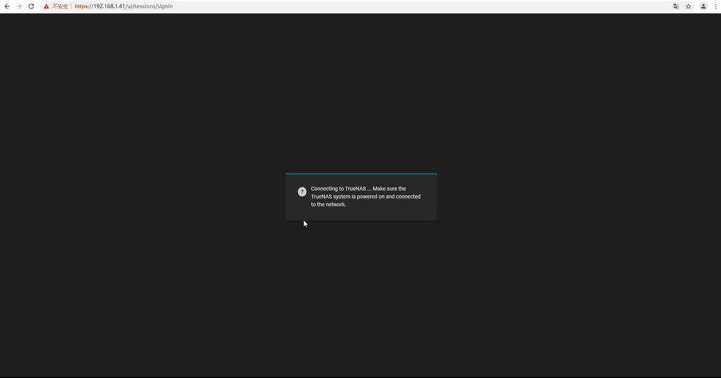Click the dark page background above dialog
The image size is (721, 378).
(x=361, y=93)
